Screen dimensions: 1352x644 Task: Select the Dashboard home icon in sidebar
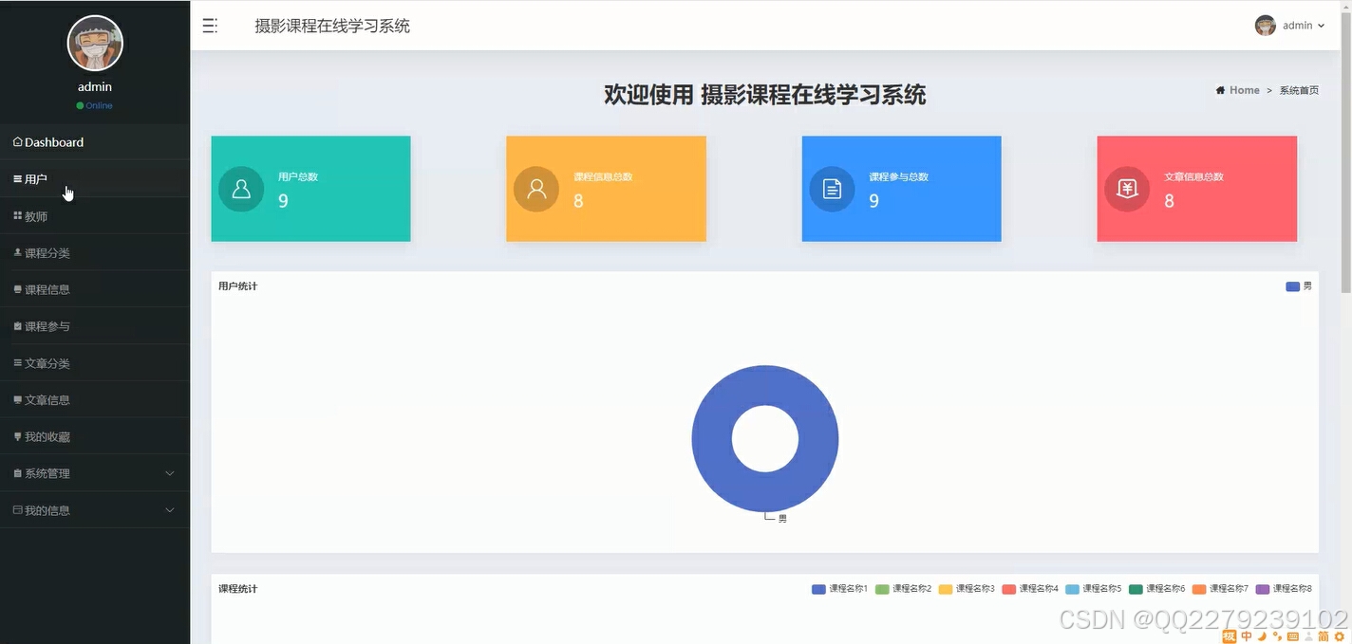tap(17, 141)
